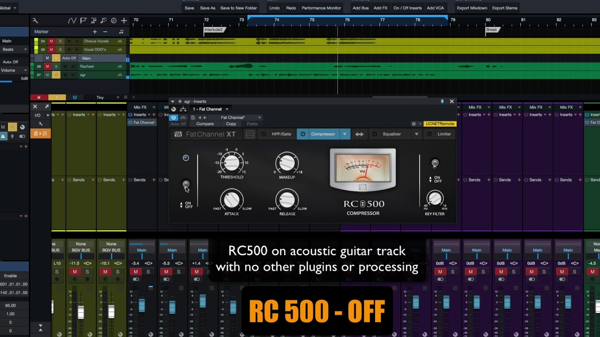Open the Mix FX menu above Fat Channel
Screen dimensions: 600x337
143,107
